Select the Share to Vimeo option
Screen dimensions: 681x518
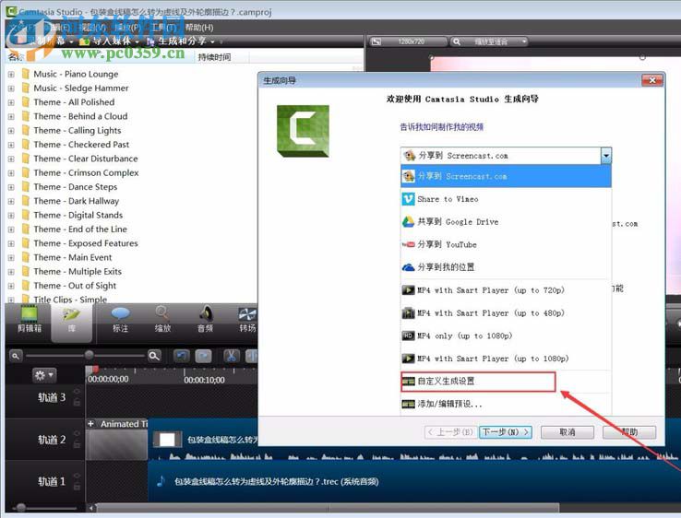506,199
